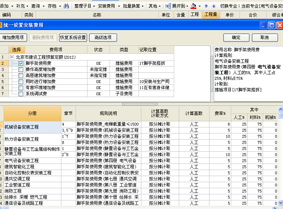Click the scroll up arrow of lower table
The height and width of the screenshot is (209, 283).
click(x=281, y=109)
